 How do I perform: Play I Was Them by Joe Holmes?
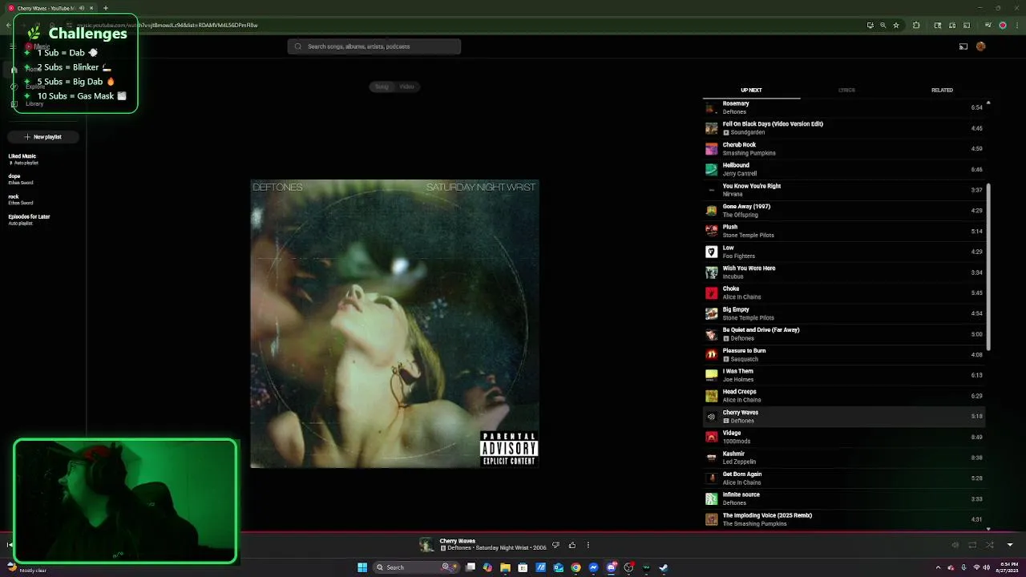[843, 375]
